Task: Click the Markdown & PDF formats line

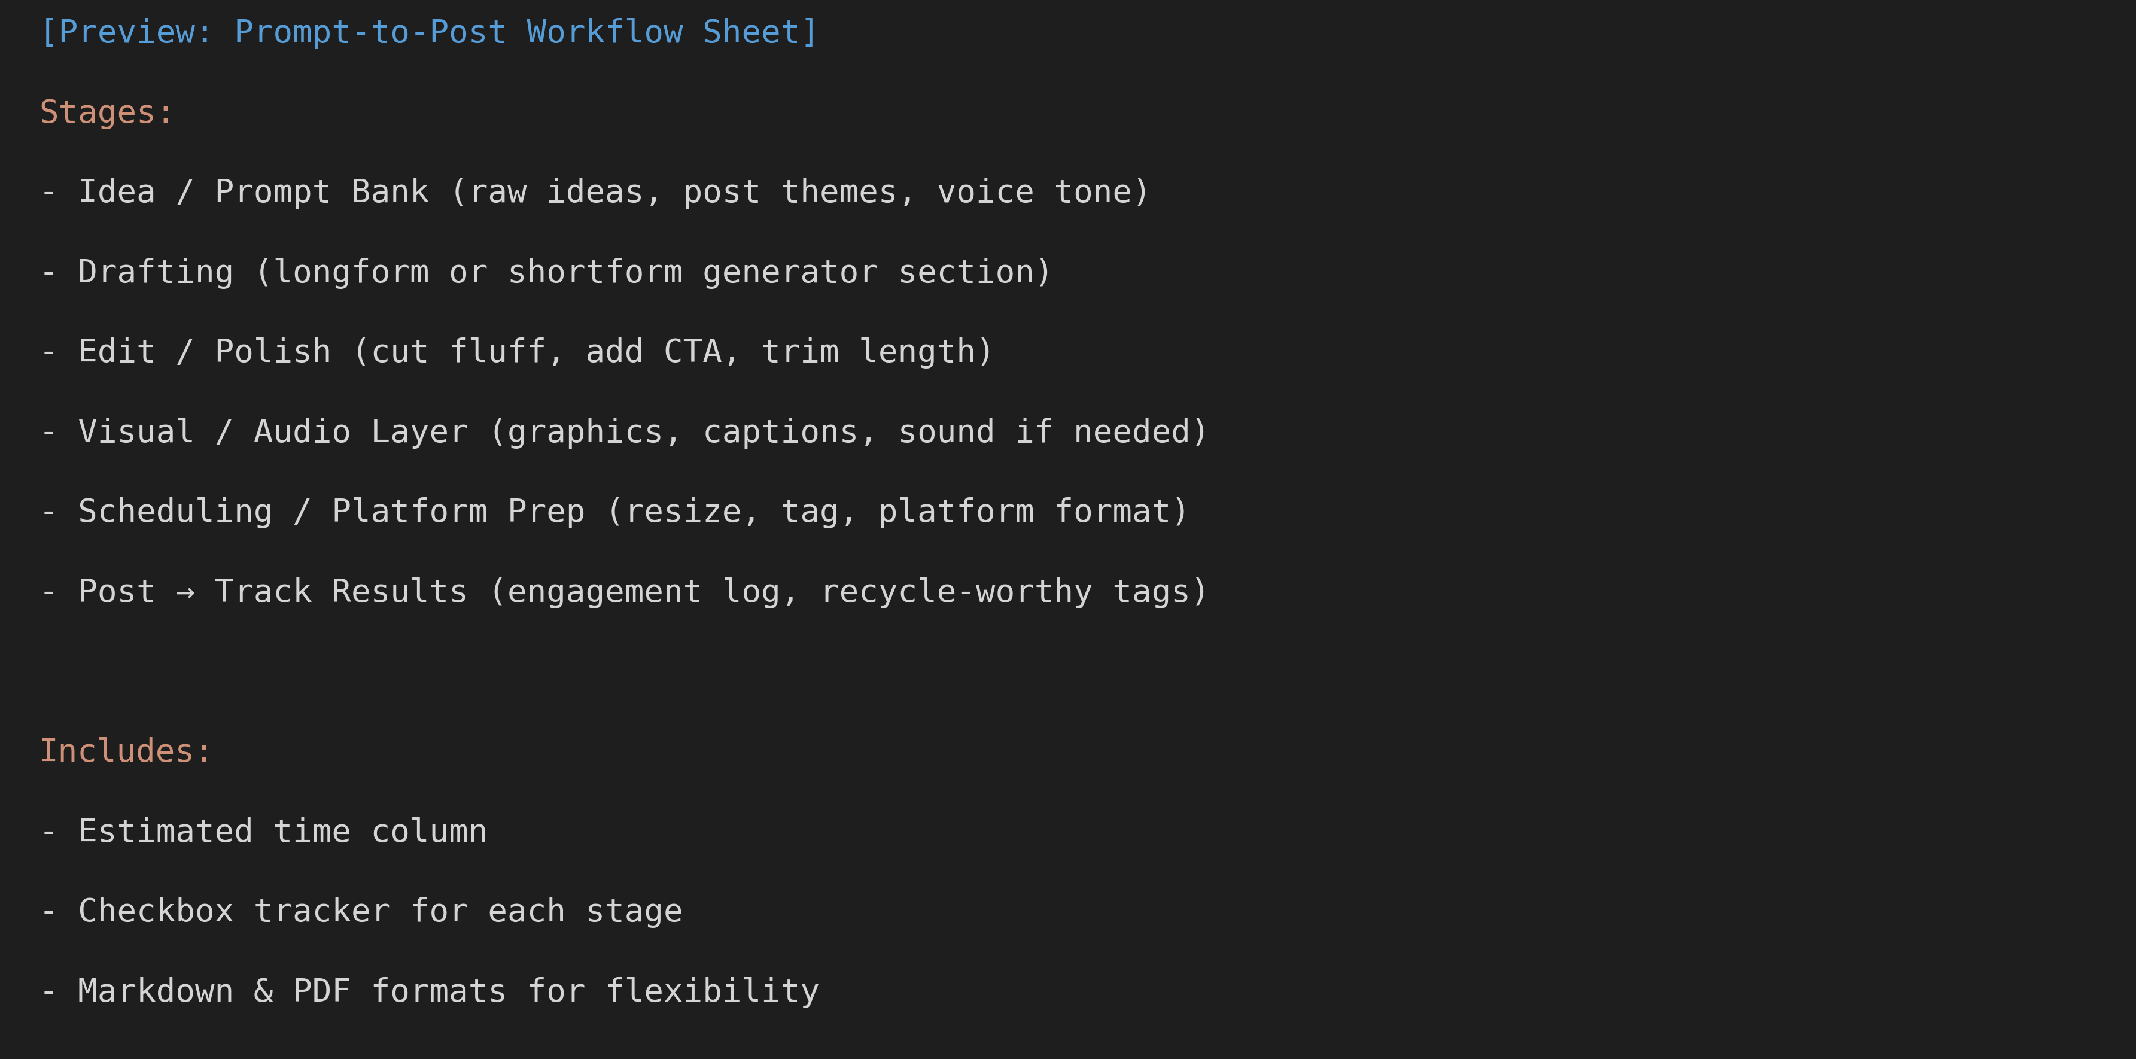Action: [x=430, y=991]
